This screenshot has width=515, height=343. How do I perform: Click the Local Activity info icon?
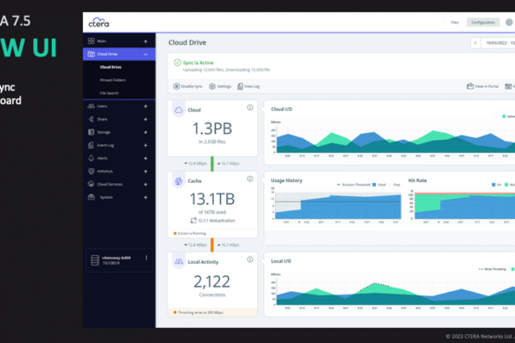250,259
